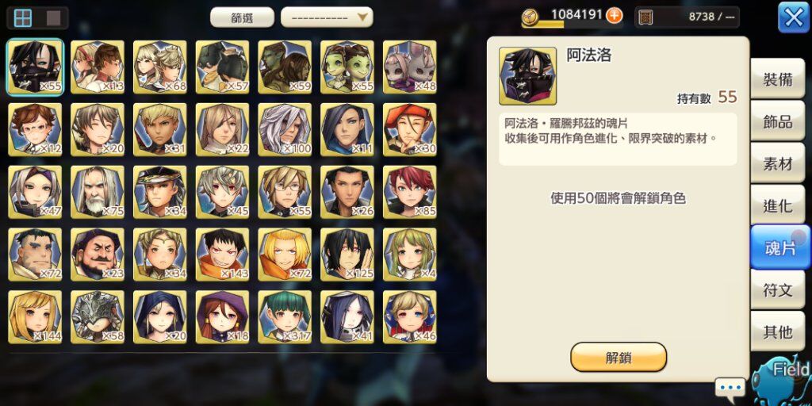Screen dimensions: 812x406
Task: Select the white-haired shard showing x100
Action: 285,129
